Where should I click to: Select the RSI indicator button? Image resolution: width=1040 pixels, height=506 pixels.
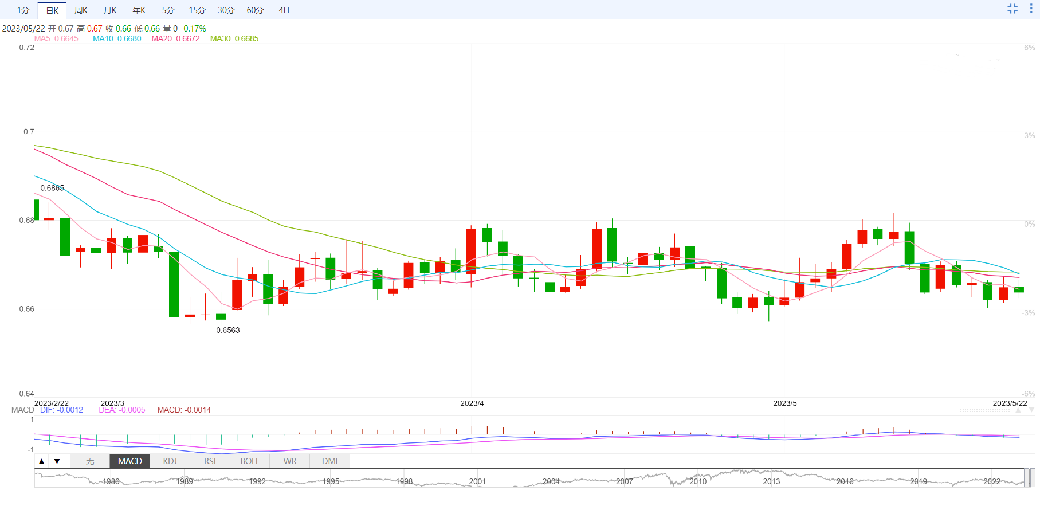(x=210, y=461)
